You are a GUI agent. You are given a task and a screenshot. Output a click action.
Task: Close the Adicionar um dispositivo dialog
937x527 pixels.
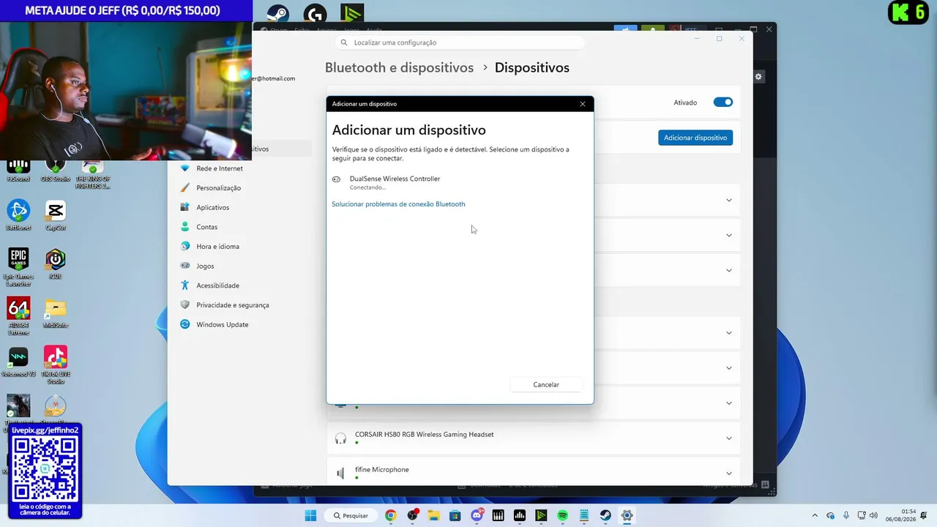pos(583,104)
